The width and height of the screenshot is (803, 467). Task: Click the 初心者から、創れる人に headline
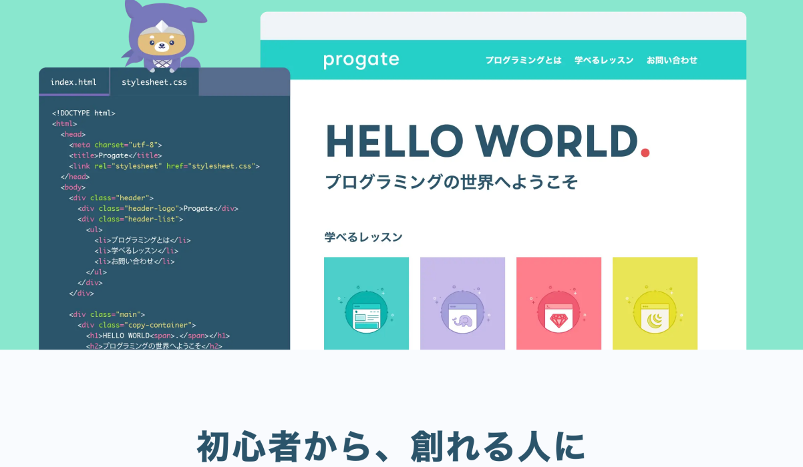(x=391, y=446)
